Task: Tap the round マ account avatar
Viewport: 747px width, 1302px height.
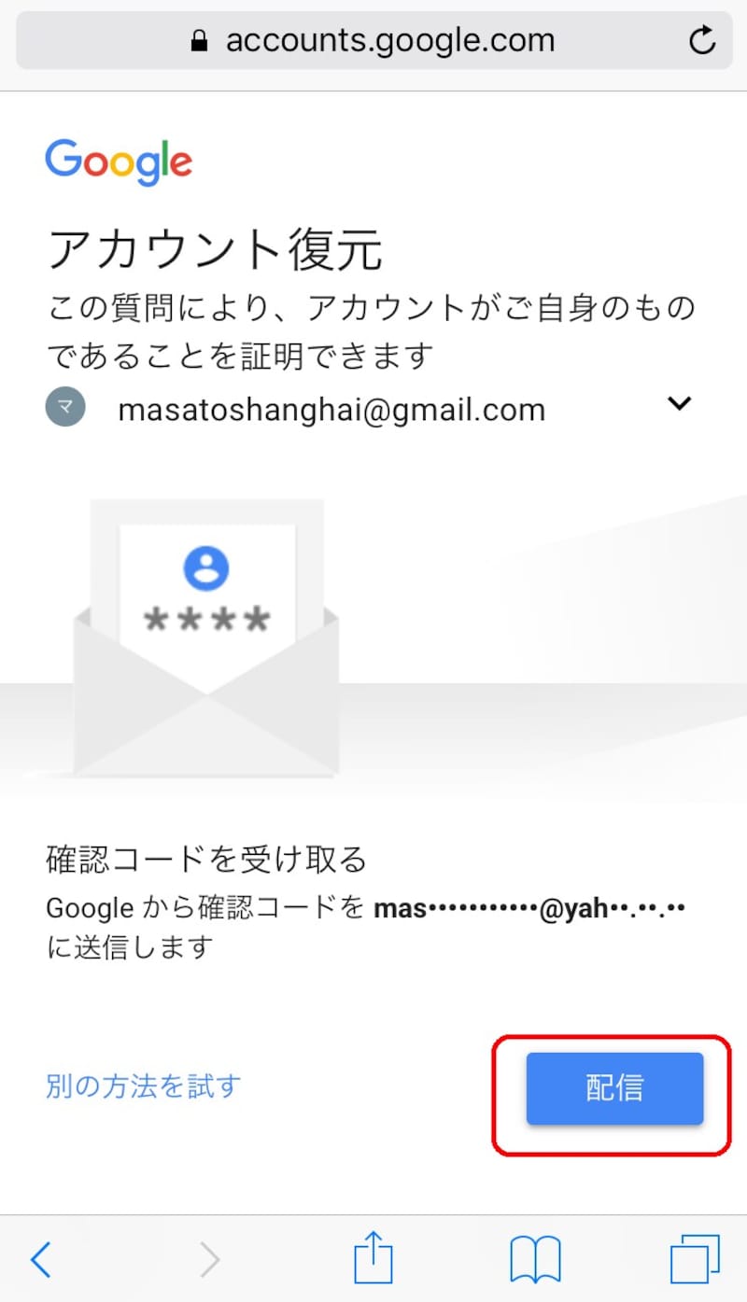Action: tap(65, 407)
